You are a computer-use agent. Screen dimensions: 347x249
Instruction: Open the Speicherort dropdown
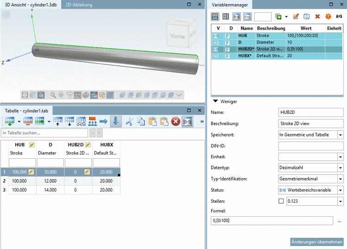point(341,135)
